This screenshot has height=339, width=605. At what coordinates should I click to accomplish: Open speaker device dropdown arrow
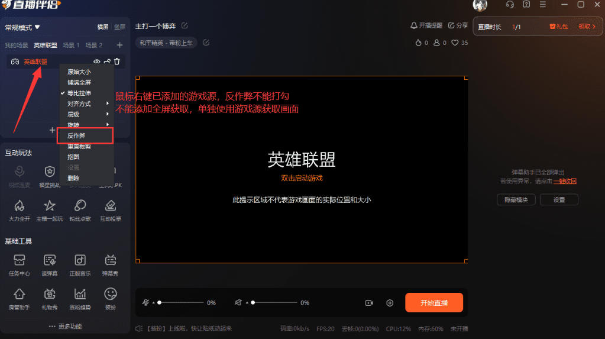[247, 303]
